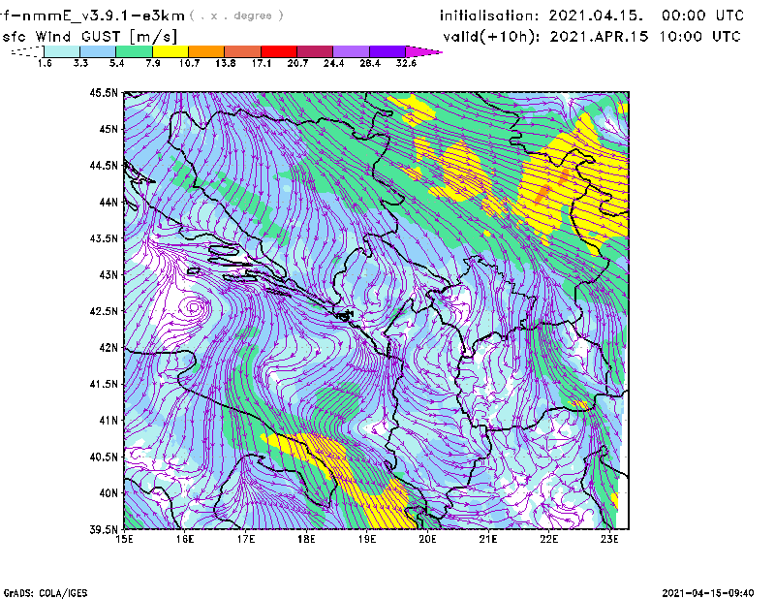
Task: Select the green legend color box
Action: (x=135, y=51)
